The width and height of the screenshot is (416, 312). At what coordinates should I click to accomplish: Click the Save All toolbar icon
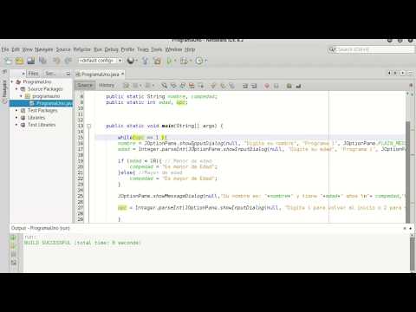tap(42, 61)
